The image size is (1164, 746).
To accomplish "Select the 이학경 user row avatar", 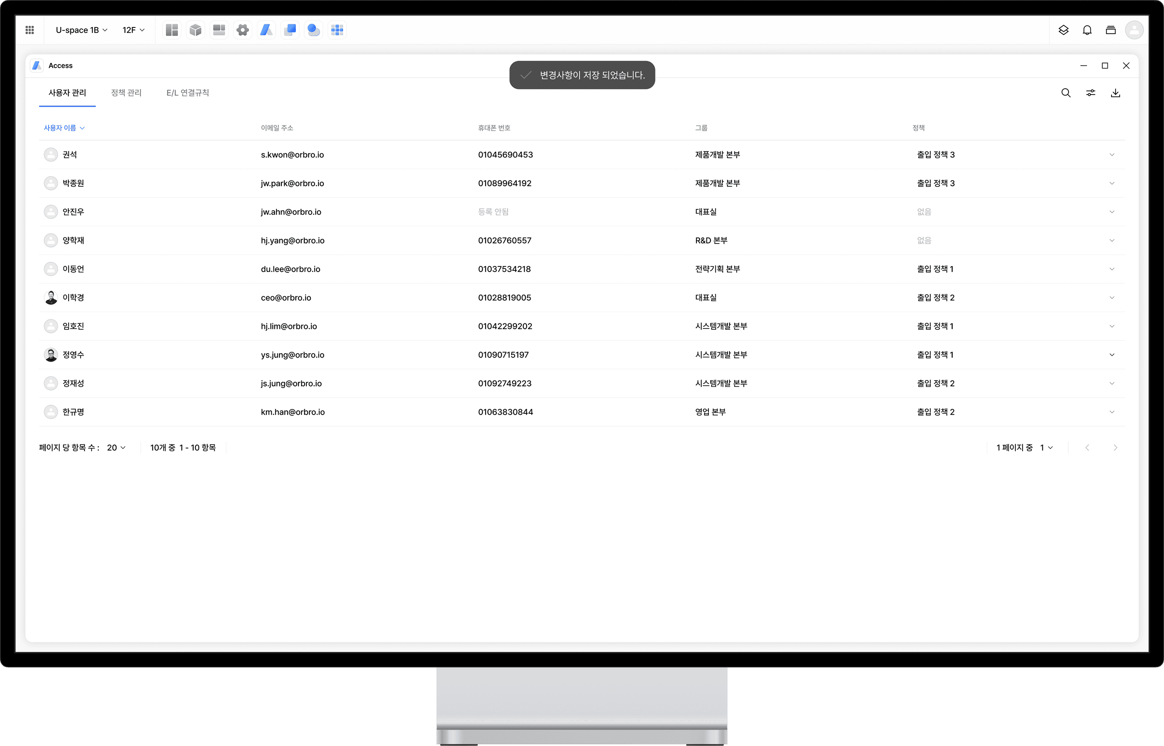I will click(51, 298).
